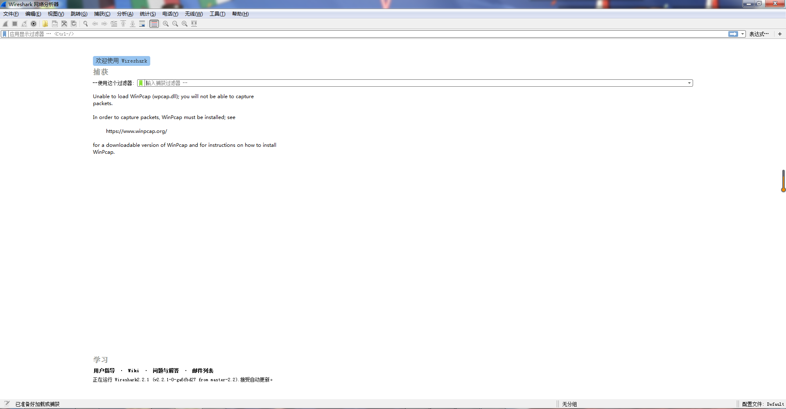
Task: Click the 学习 section heading
Action: tap(101, 360)
